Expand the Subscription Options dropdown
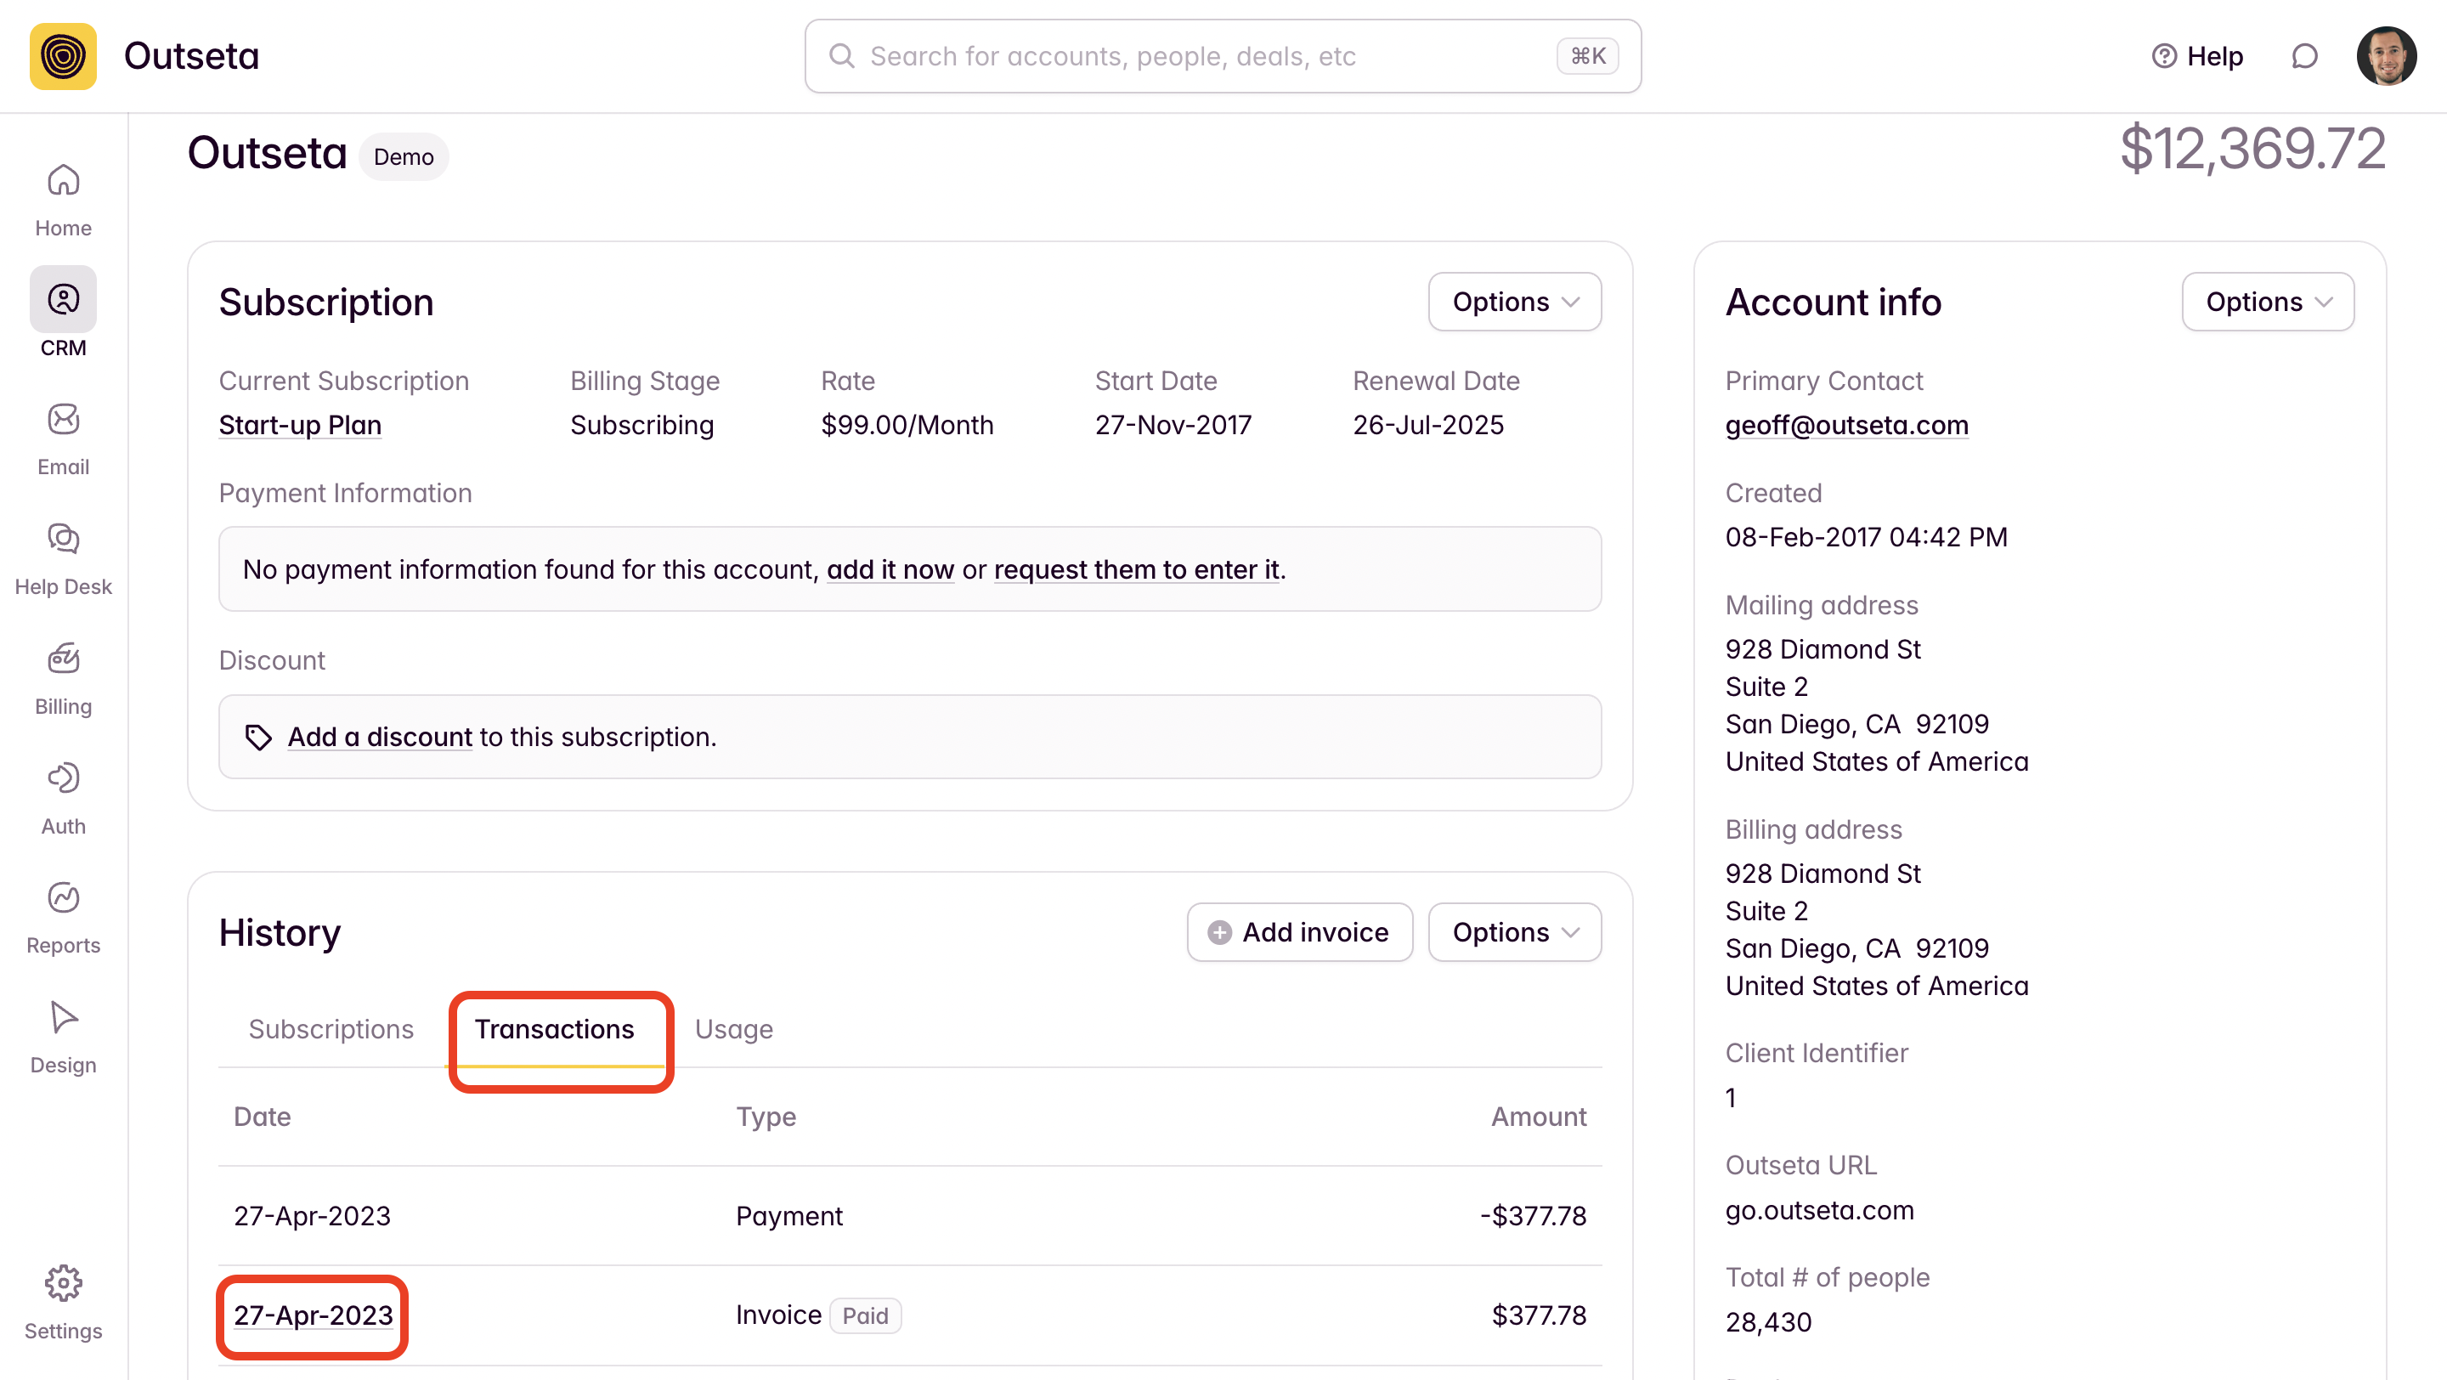 [x=1514, y=302]
